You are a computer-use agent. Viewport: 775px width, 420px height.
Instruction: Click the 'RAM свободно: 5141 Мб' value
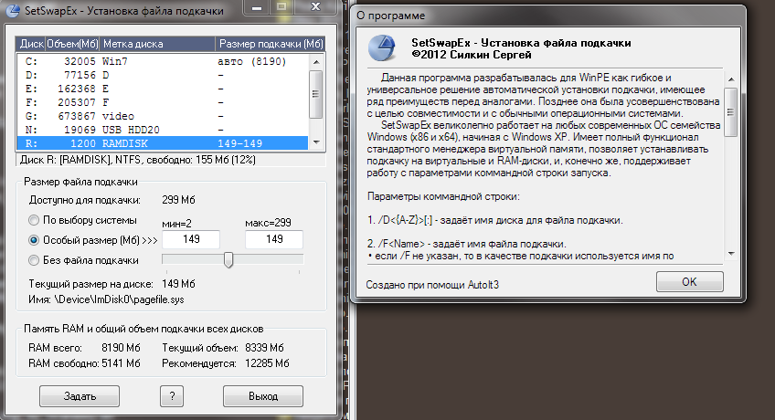point(121,363)
